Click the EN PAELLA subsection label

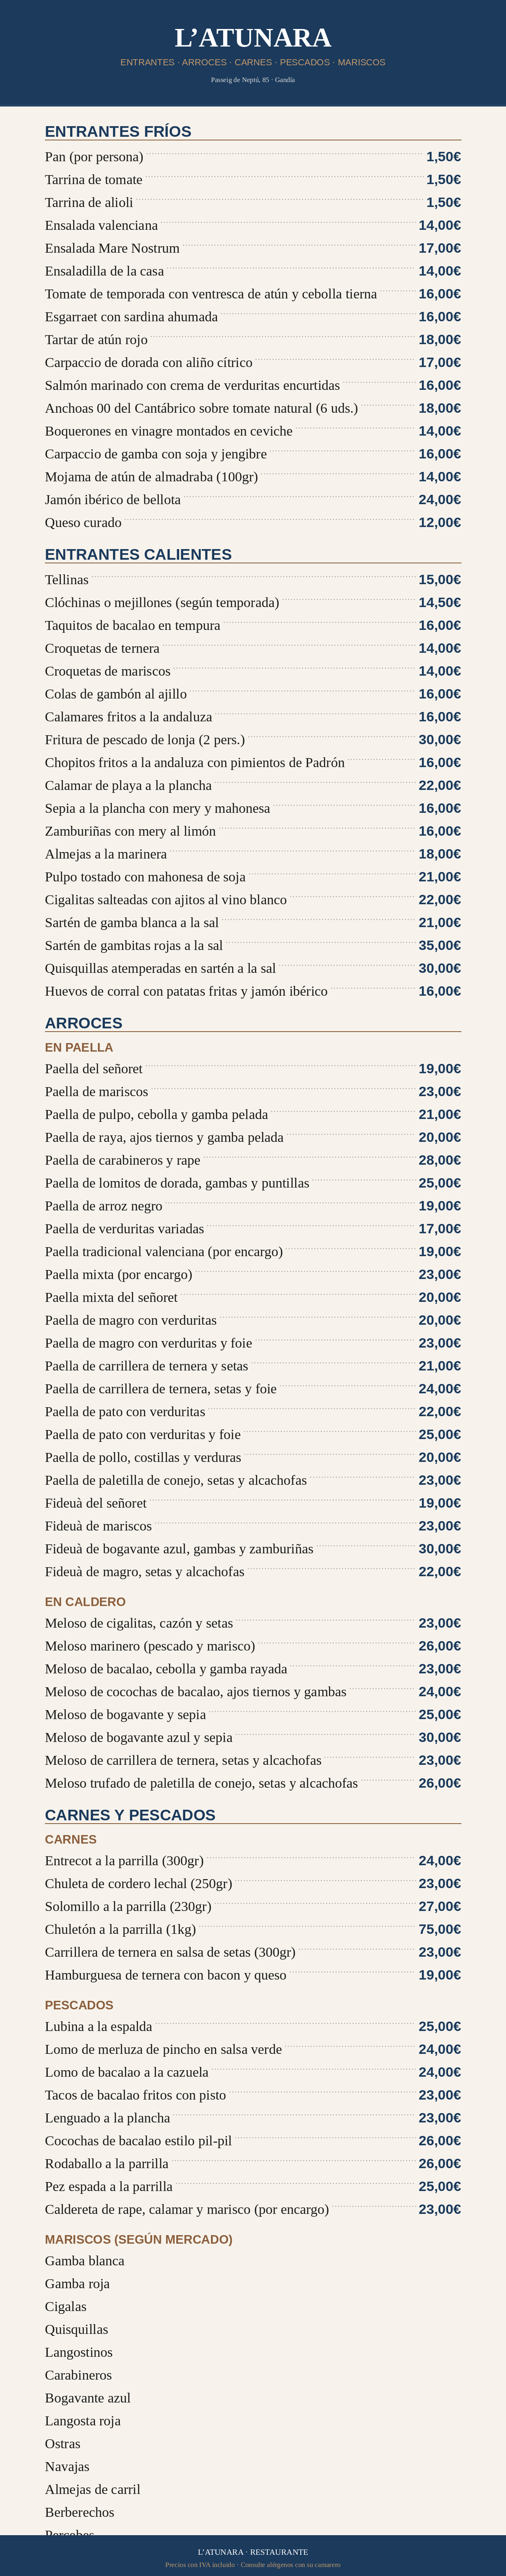coord(79,1047)
